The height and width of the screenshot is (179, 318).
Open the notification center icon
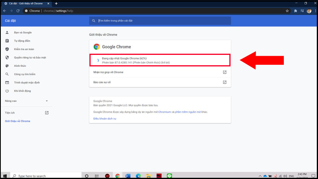click(313, 176)
